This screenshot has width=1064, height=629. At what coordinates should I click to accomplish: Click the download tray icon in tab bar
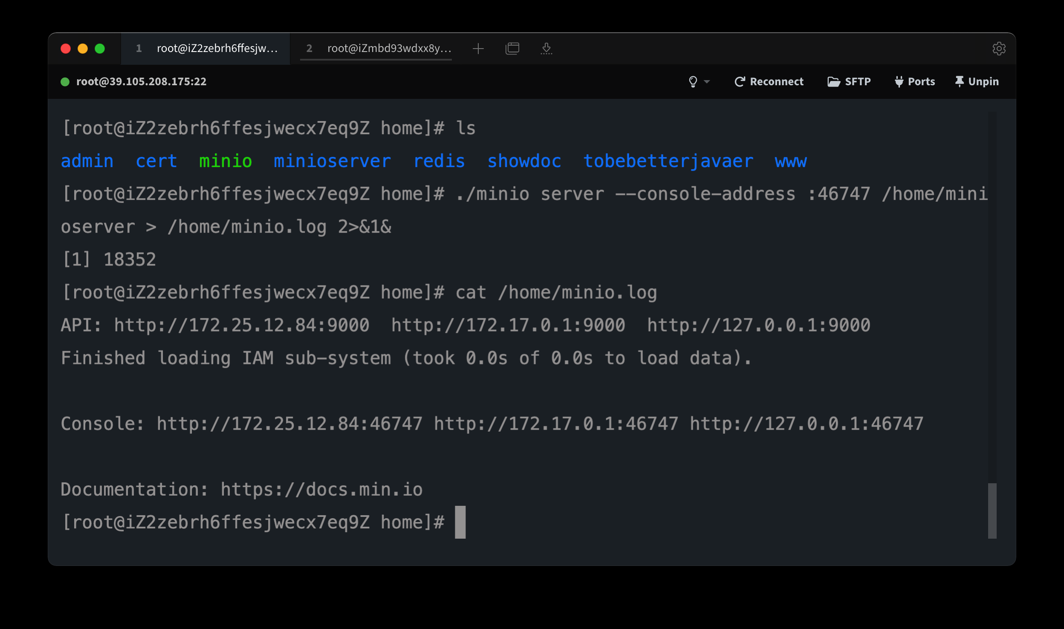point(546,49)
